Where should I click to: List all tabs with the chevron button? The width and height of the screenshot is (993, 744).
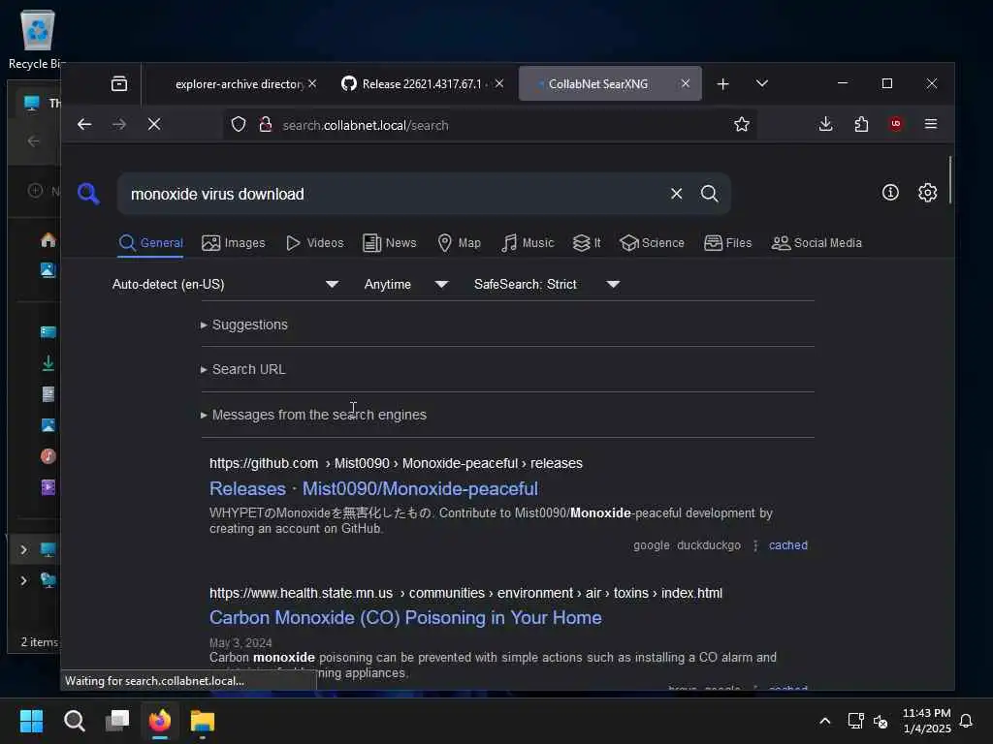(762, 83)
